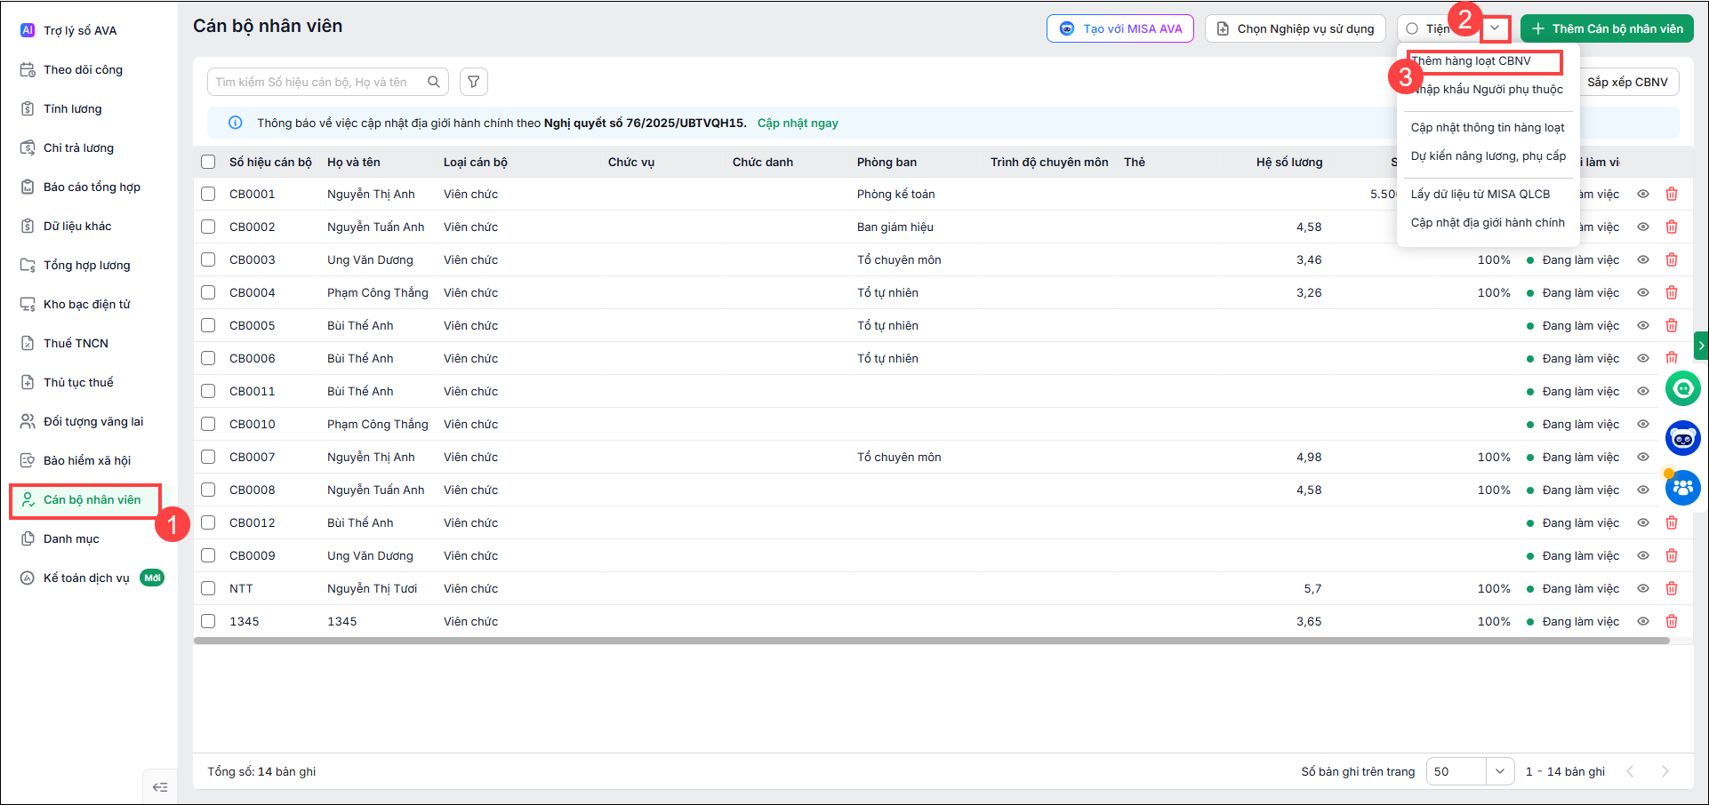Delete employee CB0005 with trash icon
The image size is (1709, 805).
click(1672, 325)
